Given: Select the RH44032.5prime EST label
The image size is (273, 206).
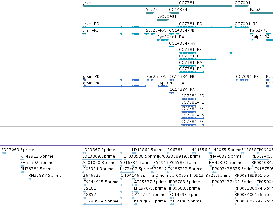Looking at the screenshot, I should (225, 156).
